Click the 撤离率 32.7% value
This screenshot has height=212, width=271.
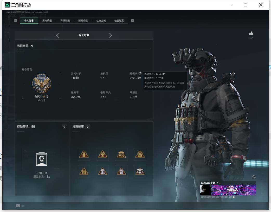point(76,97)
